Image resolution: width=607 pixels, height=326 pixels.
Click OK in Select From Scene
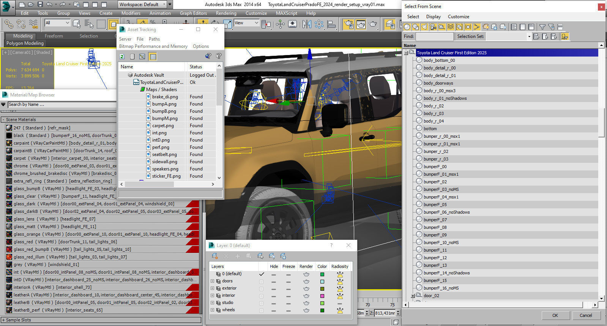[555, 315]
